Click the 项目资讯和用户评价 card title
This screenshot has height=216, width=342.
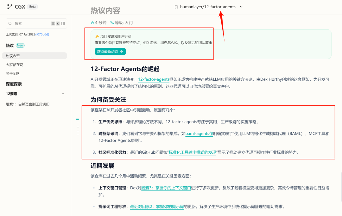[x=116, y=36]
